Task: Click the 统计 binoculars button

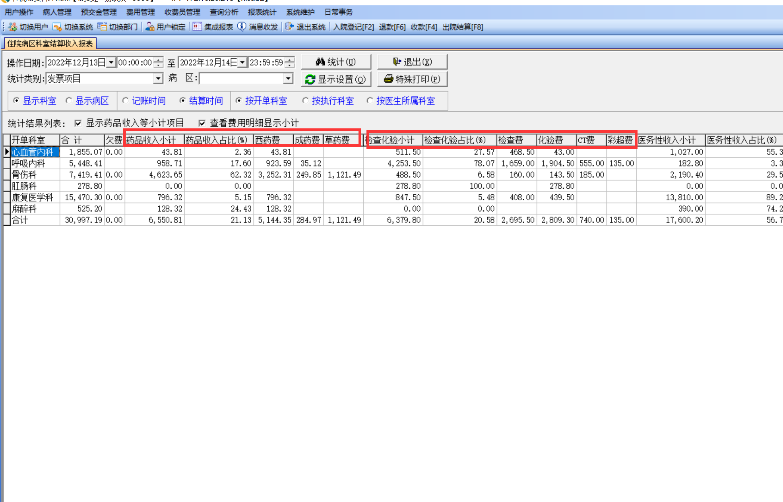Action: pos(336,62)
